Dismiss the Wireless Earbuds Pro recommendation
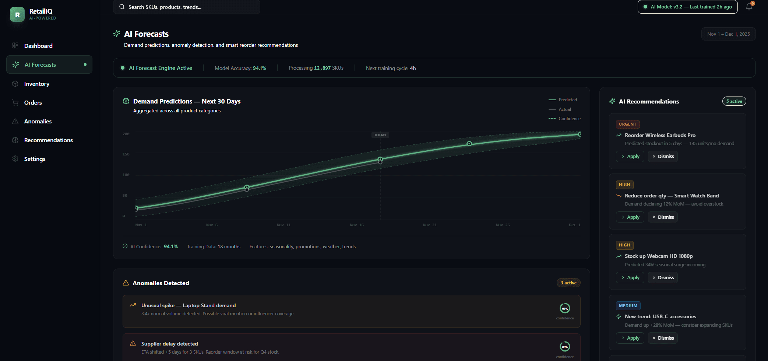Screen dimensions: 768x361 click(663, 157)
